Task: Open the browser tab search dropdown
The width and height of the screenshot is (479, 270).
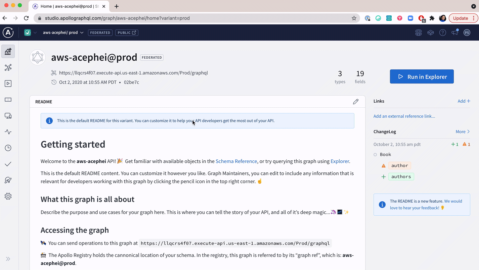Action: (x=473, y=6)
